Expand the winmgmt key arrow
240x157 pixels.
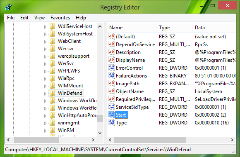(45, 123)
